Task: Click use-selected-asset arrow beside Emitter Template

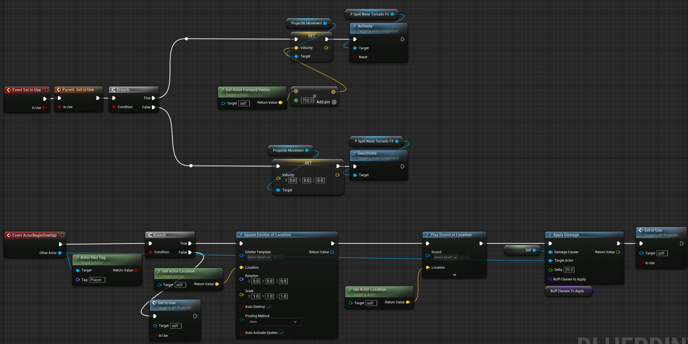Action: tap(276, 257)
